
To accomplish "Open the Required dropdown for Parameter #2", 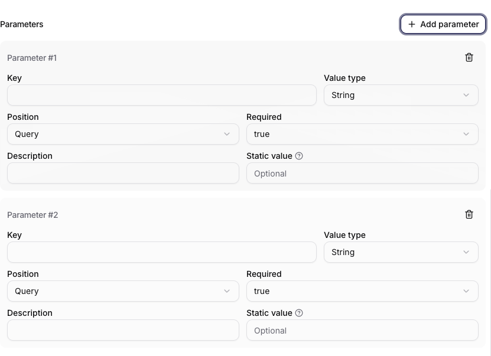I will 362,291.
